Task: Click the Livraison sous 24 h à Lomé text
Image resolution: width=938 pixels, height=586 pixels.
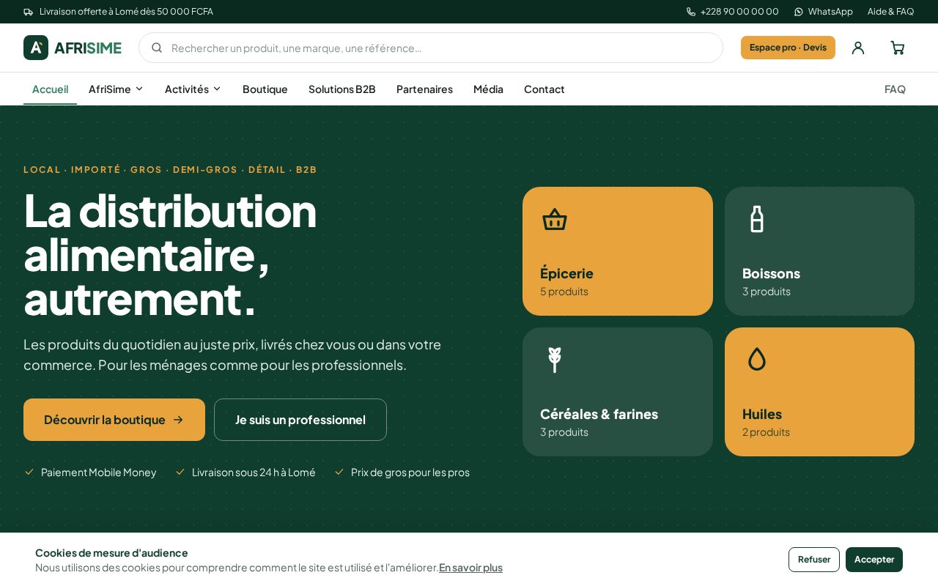Action: click(x=254, y=472)
